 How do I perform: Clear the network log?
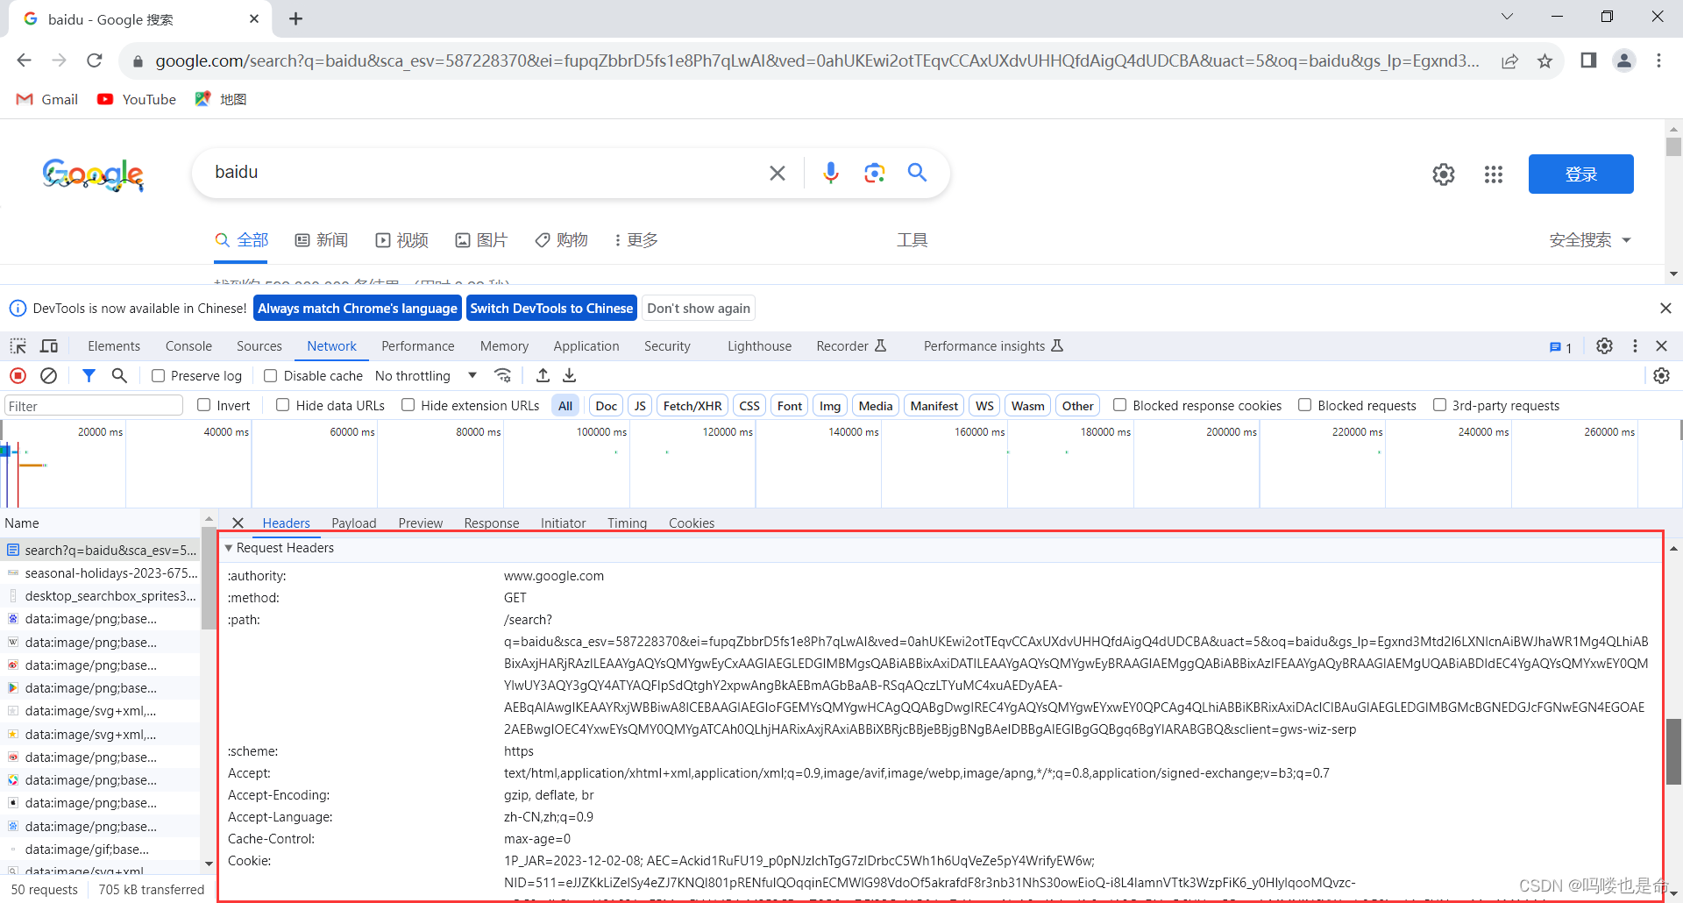[49, 375]
